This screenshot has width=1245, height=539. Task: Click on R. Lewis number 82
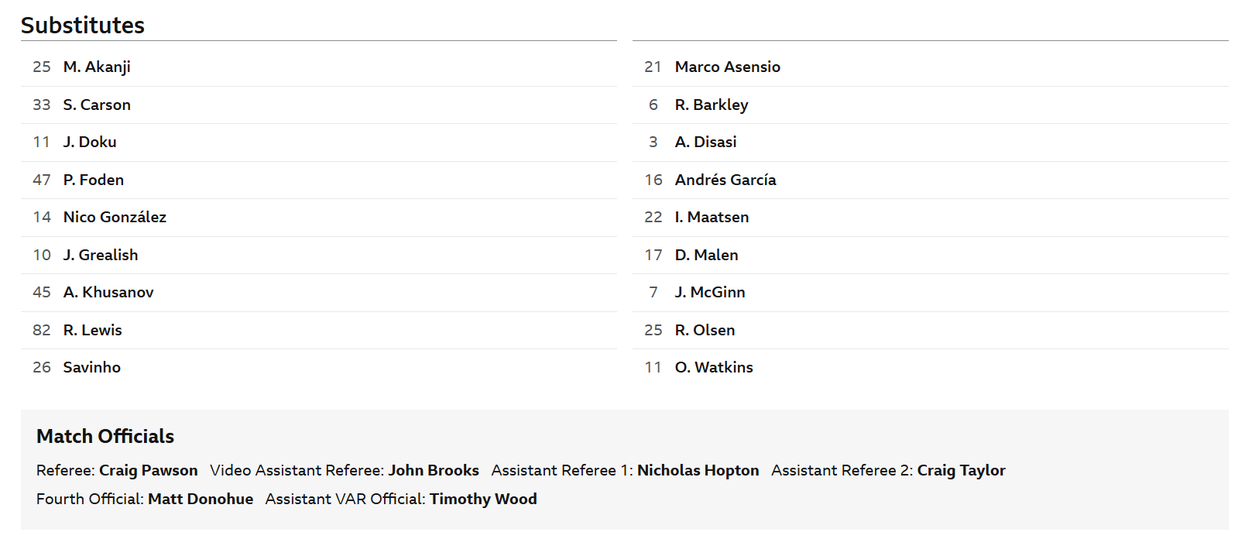click(42, 330)
